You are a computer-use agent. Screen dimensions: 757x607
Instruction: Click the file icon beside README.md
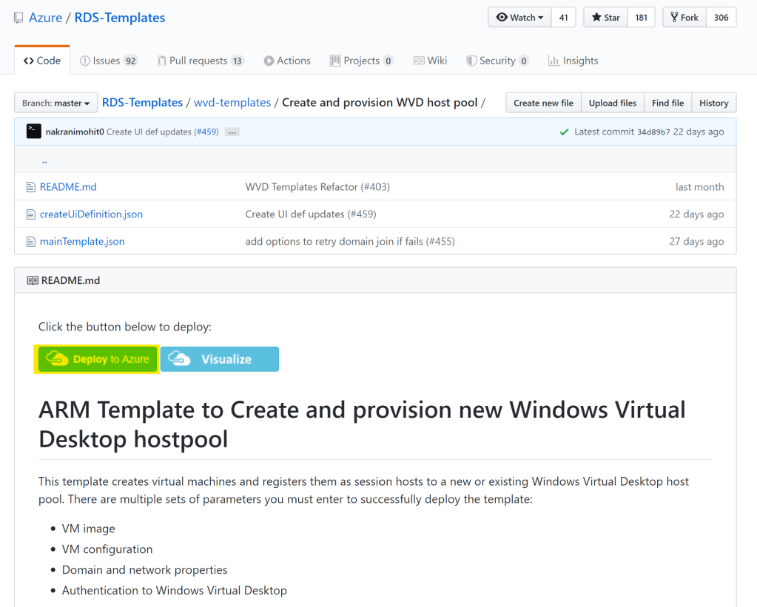(31, 187)
